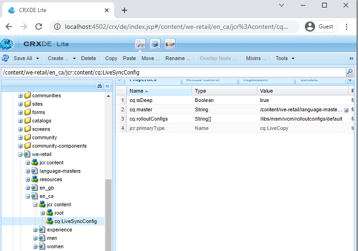Open a new browser tab
The image size is (358, 251).
pyautogui.click(x=124, y=10)
